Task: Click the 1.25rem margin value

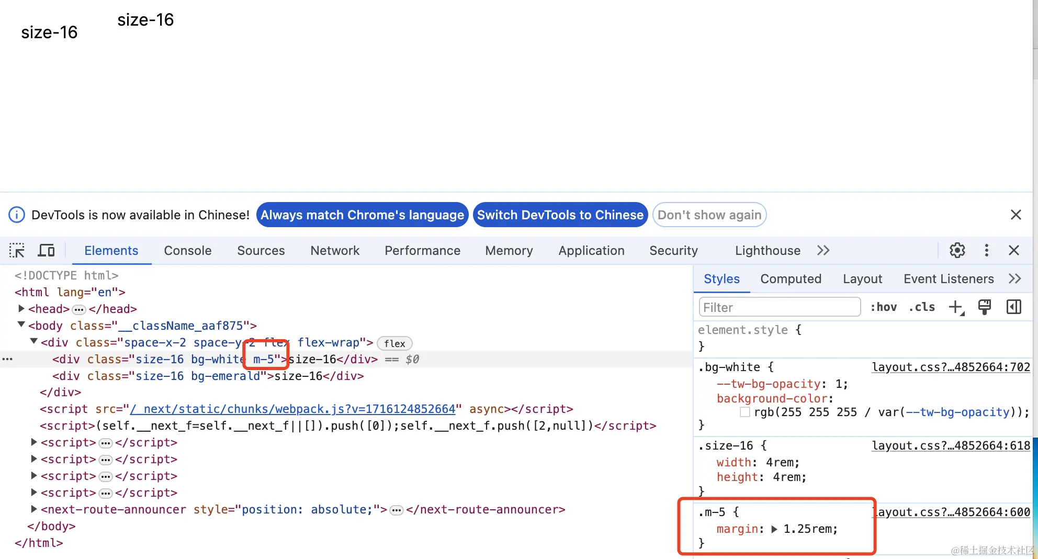Action: tap(807, 529)
